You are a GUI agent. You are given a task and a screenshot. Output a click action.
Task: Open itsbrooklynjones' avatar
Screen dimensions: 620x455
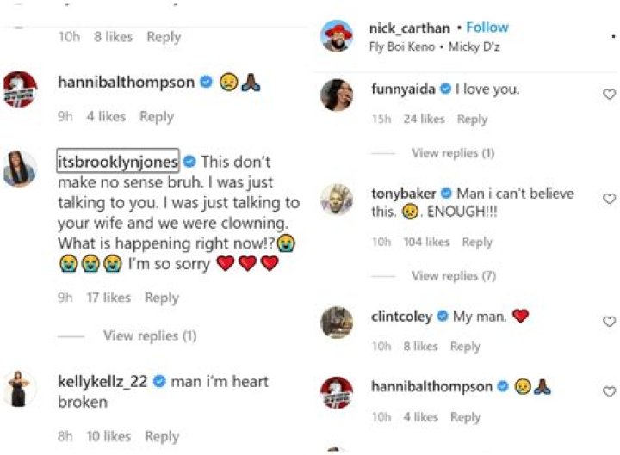point(20,168)
